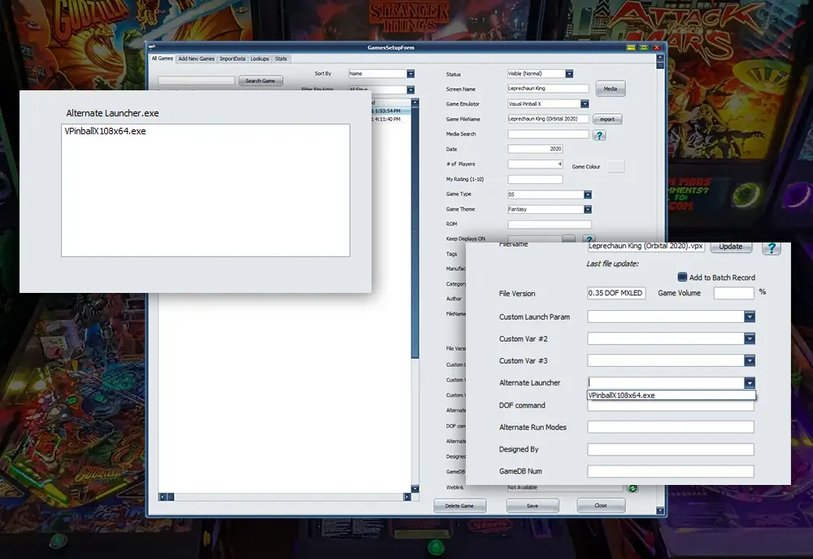Screen dimensions: 813x559
Task: Click the Weblink field showing Not Available
Action: (x=565, y=488)
